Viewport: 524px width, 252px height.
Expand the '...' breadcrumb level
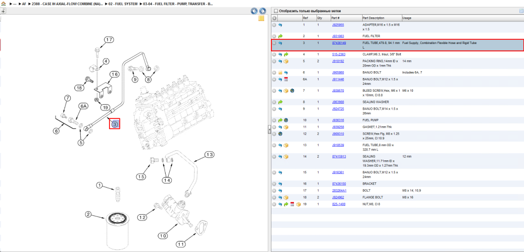pyautogui.click(x=15, y=4)
